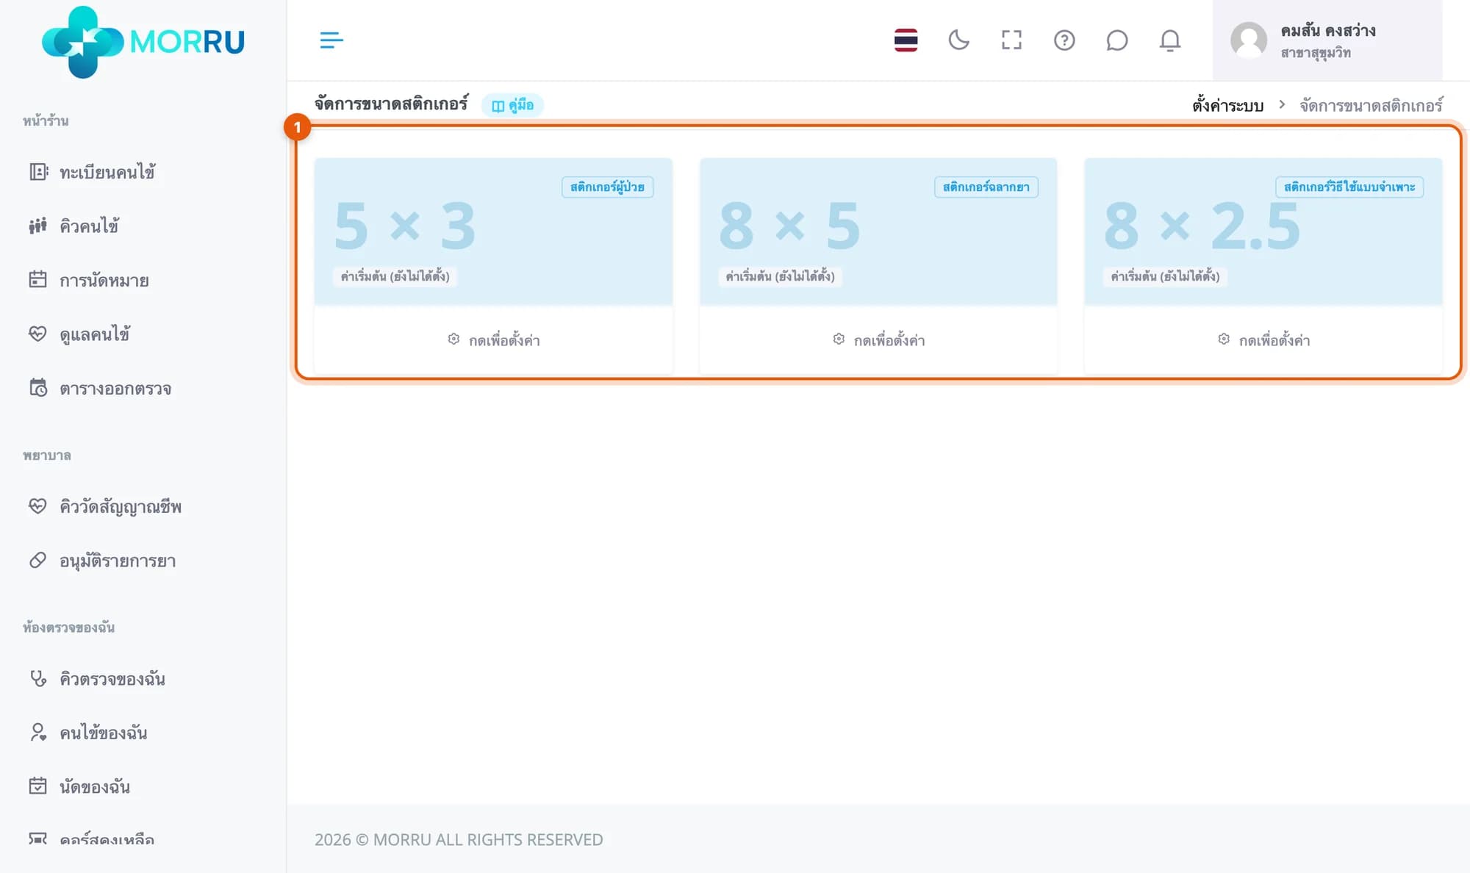Viewport: 1470px width, 873px height.
Task: Click the สติกเกอร์ฉลากยา tag
Action: point(986,187)
